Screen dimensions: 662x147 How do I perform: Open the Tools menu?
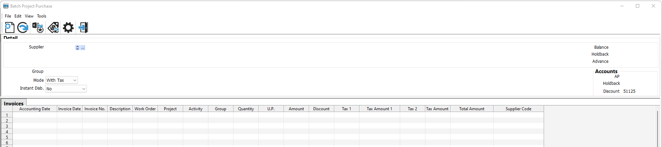tap(42, 16)
